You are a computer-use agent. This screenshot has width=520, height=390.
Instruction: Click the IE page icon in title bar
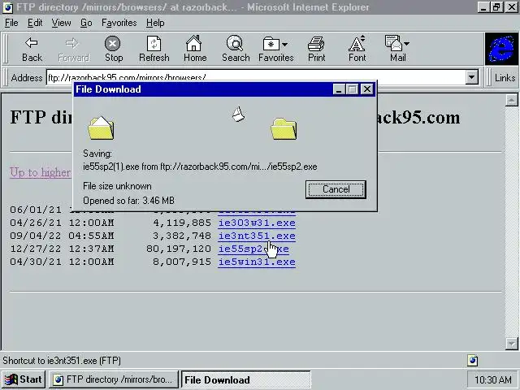tap(7, 7)
